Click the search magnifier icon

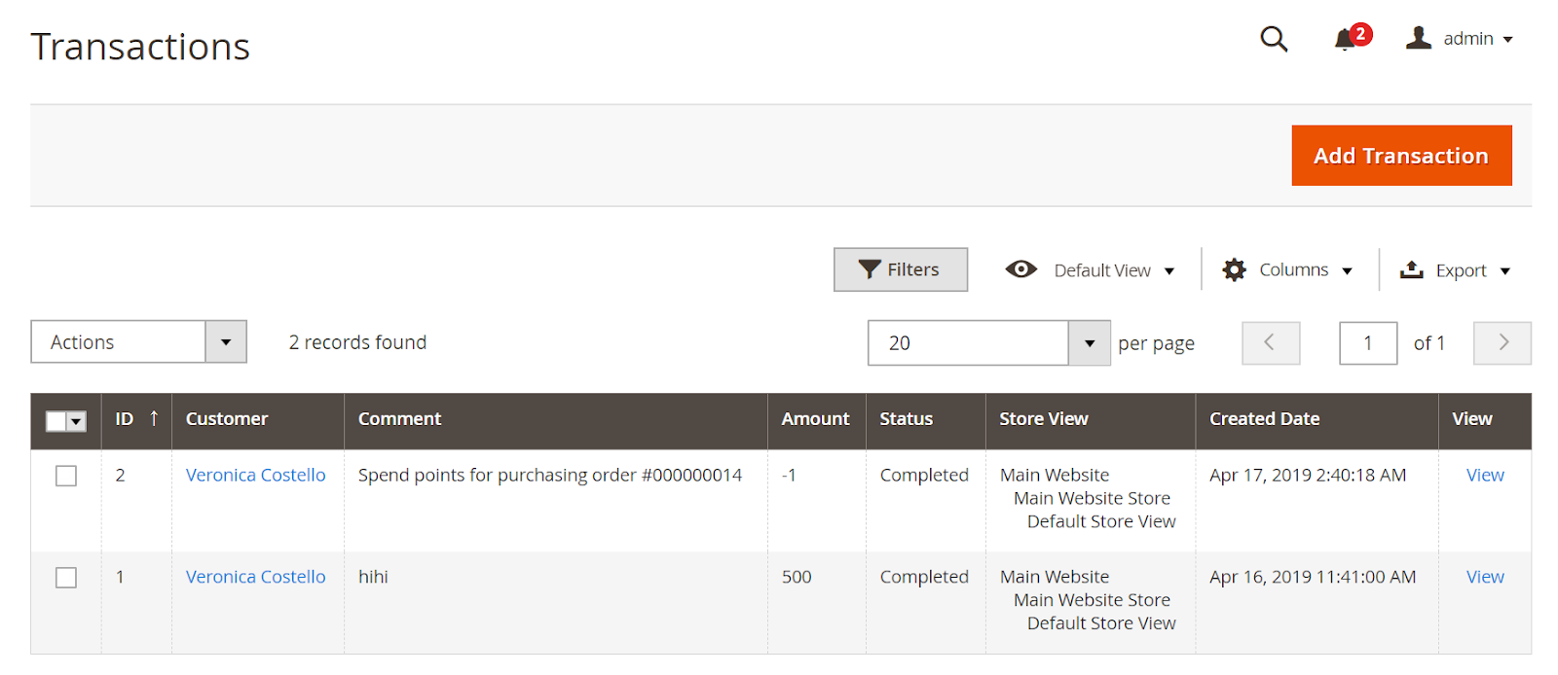click(x=1274, y=39)
